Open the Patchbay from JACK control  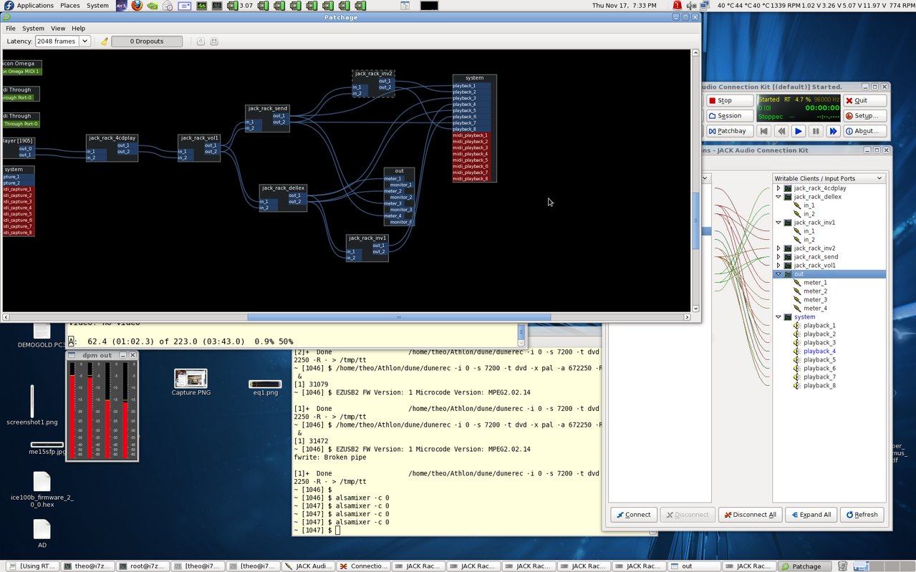[x=730, y=131]
